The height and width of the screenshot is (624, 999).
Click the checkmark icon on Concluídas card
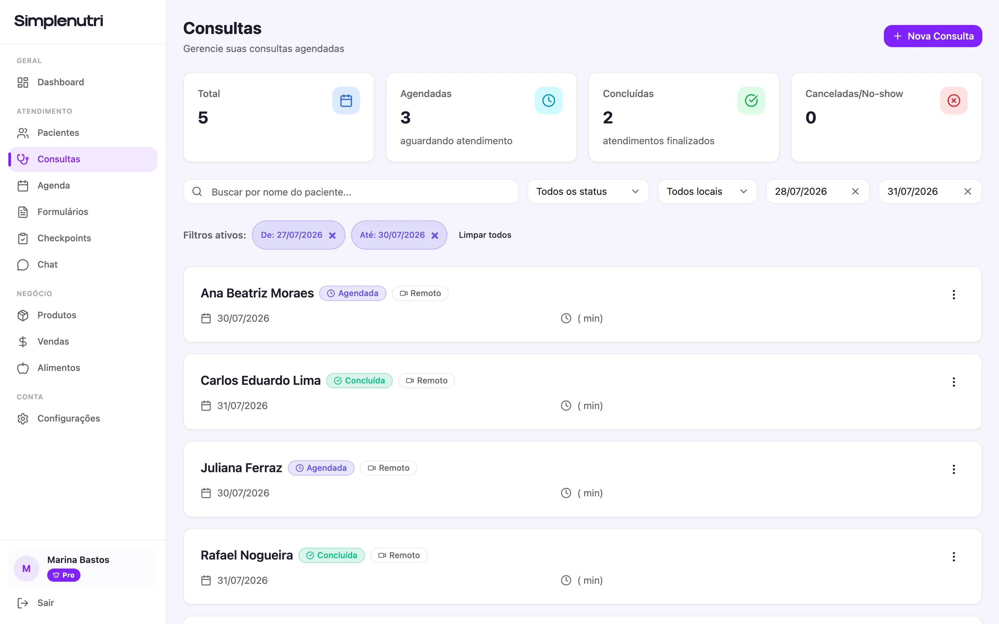(751, 101)
